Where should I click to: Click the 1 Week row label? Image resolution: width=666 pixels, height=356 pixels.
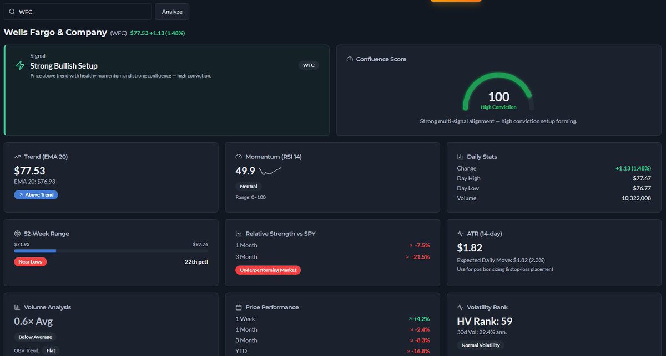245,319
